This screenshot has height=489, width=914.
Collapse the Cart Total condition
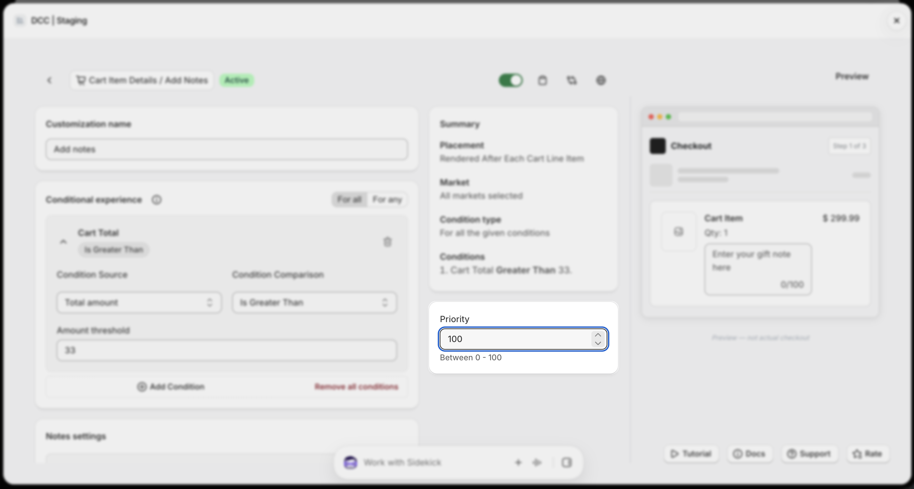(63, 242)
